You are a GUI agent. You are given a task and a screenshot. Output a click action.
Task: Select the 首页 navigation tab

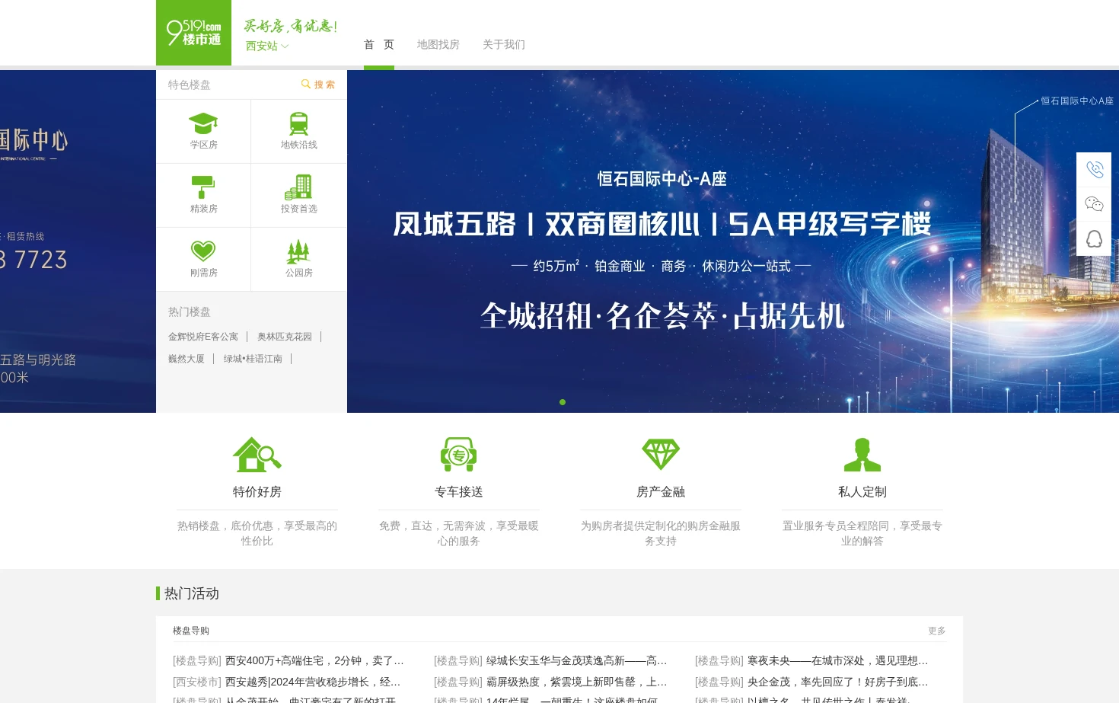[379, 44]
